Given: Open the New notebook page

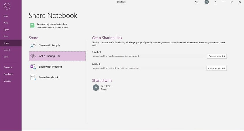Looking at the screenshot, I should pos(11,23).
